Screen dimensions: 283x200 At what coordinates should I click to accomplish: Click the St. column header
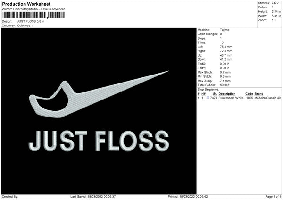click(215, 94)
